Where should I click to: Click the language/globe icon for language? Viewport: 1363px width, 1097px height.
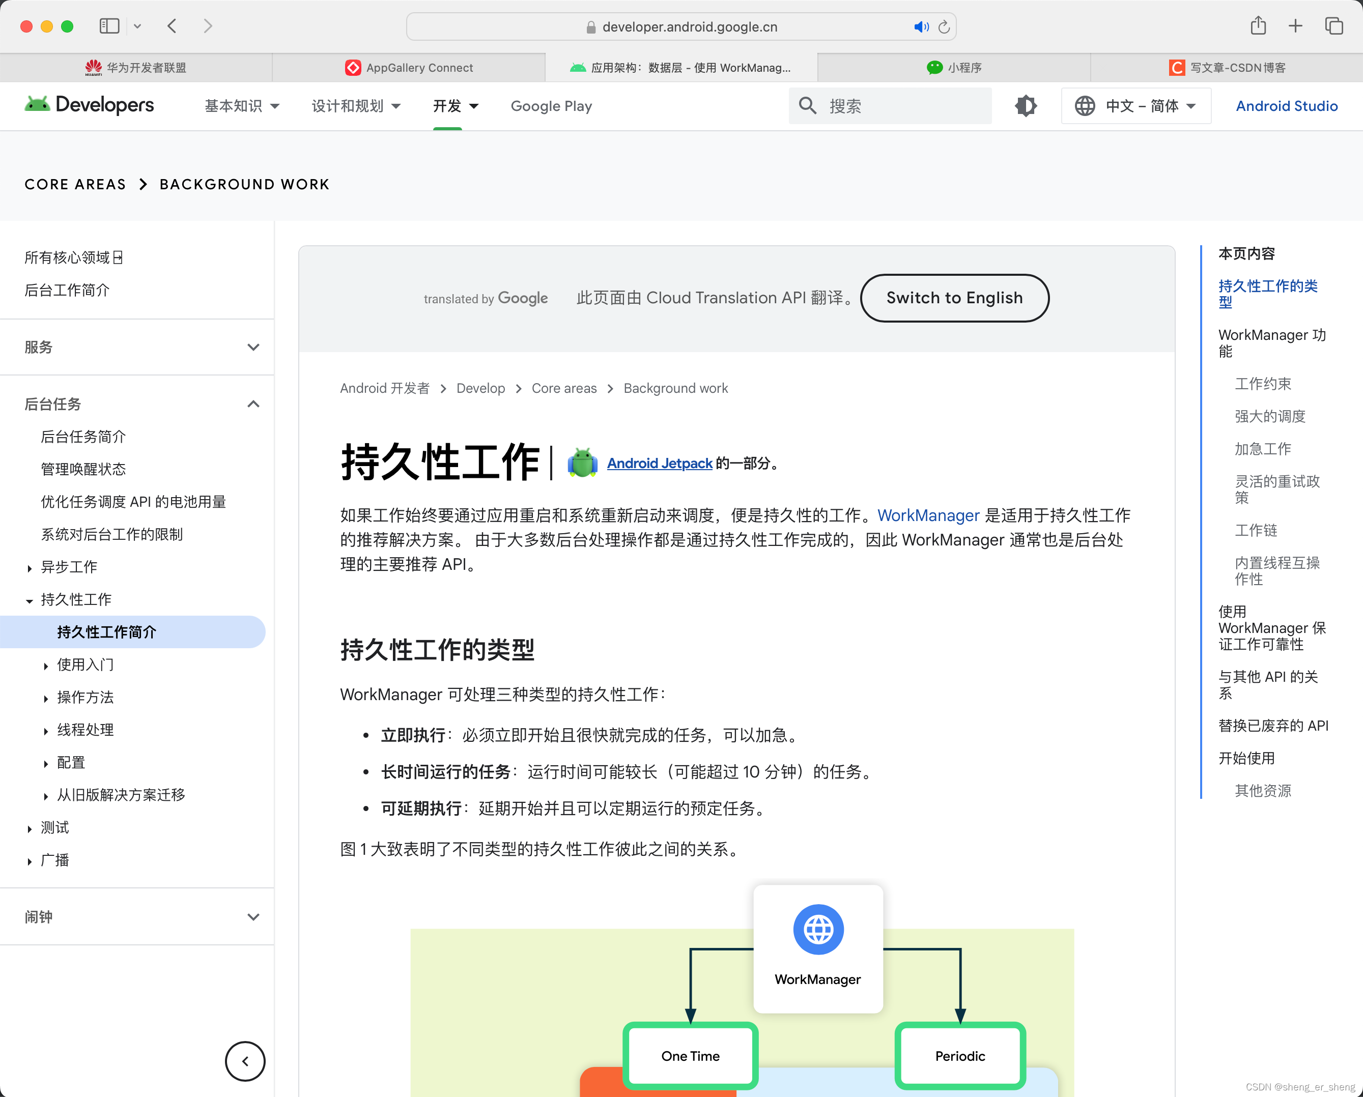coord(1085,106)
